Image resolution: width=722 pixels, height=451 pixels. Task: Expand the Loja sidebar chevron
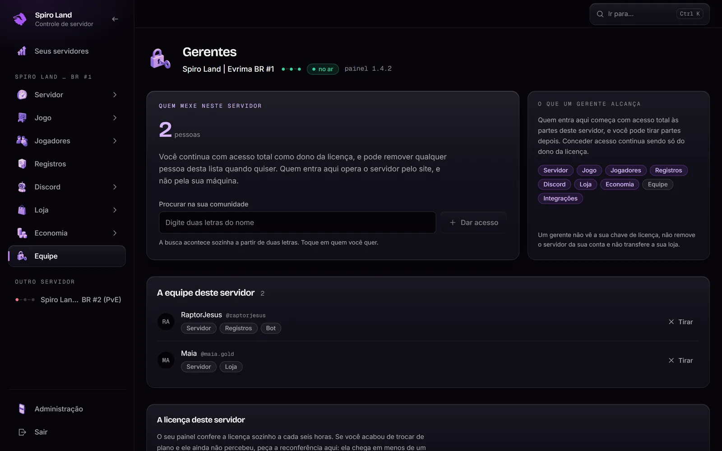tap(115, 210)
